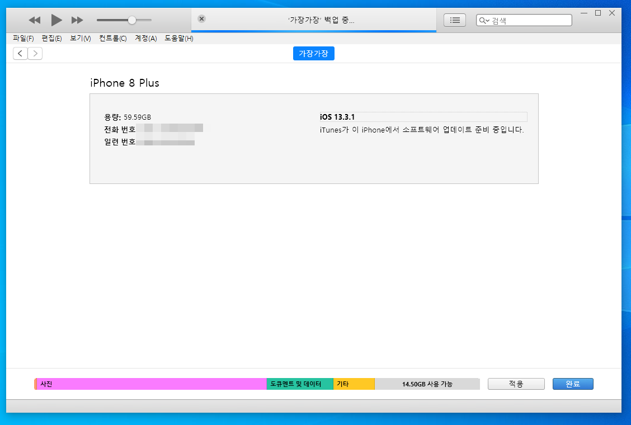Click the volume slider knob

click(x=132, y=20)
